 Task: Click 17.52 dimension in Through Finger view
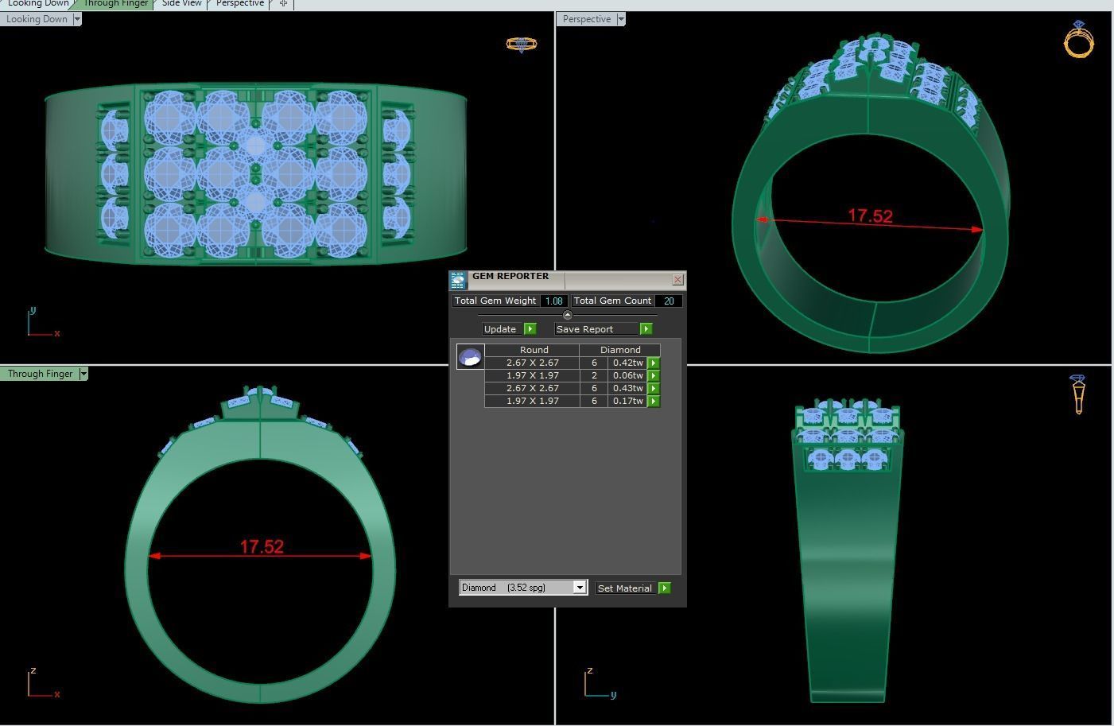pos(262,547)
